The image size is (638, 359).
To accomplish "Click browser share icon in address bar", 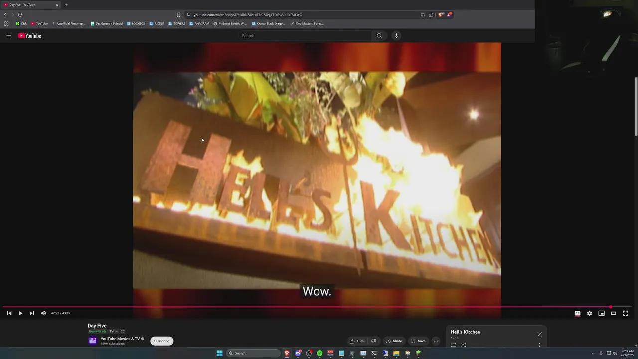I will [x=431, y=15].
